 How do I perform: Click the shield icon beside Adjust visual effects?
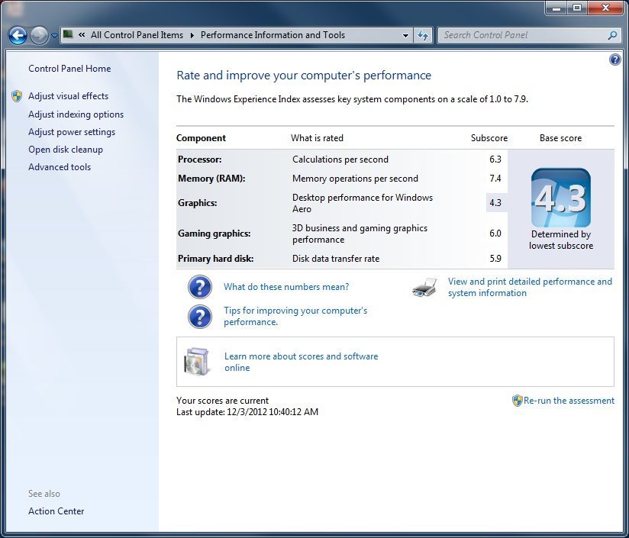click(x=17, y=96)
